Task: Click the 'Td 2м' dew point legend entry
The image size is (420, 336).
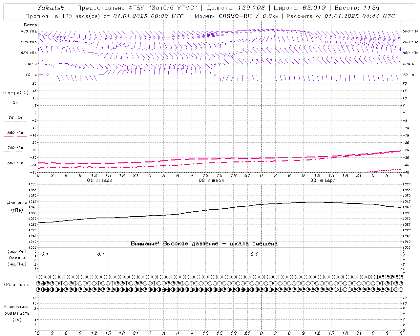Action: (x=15, y=117)
